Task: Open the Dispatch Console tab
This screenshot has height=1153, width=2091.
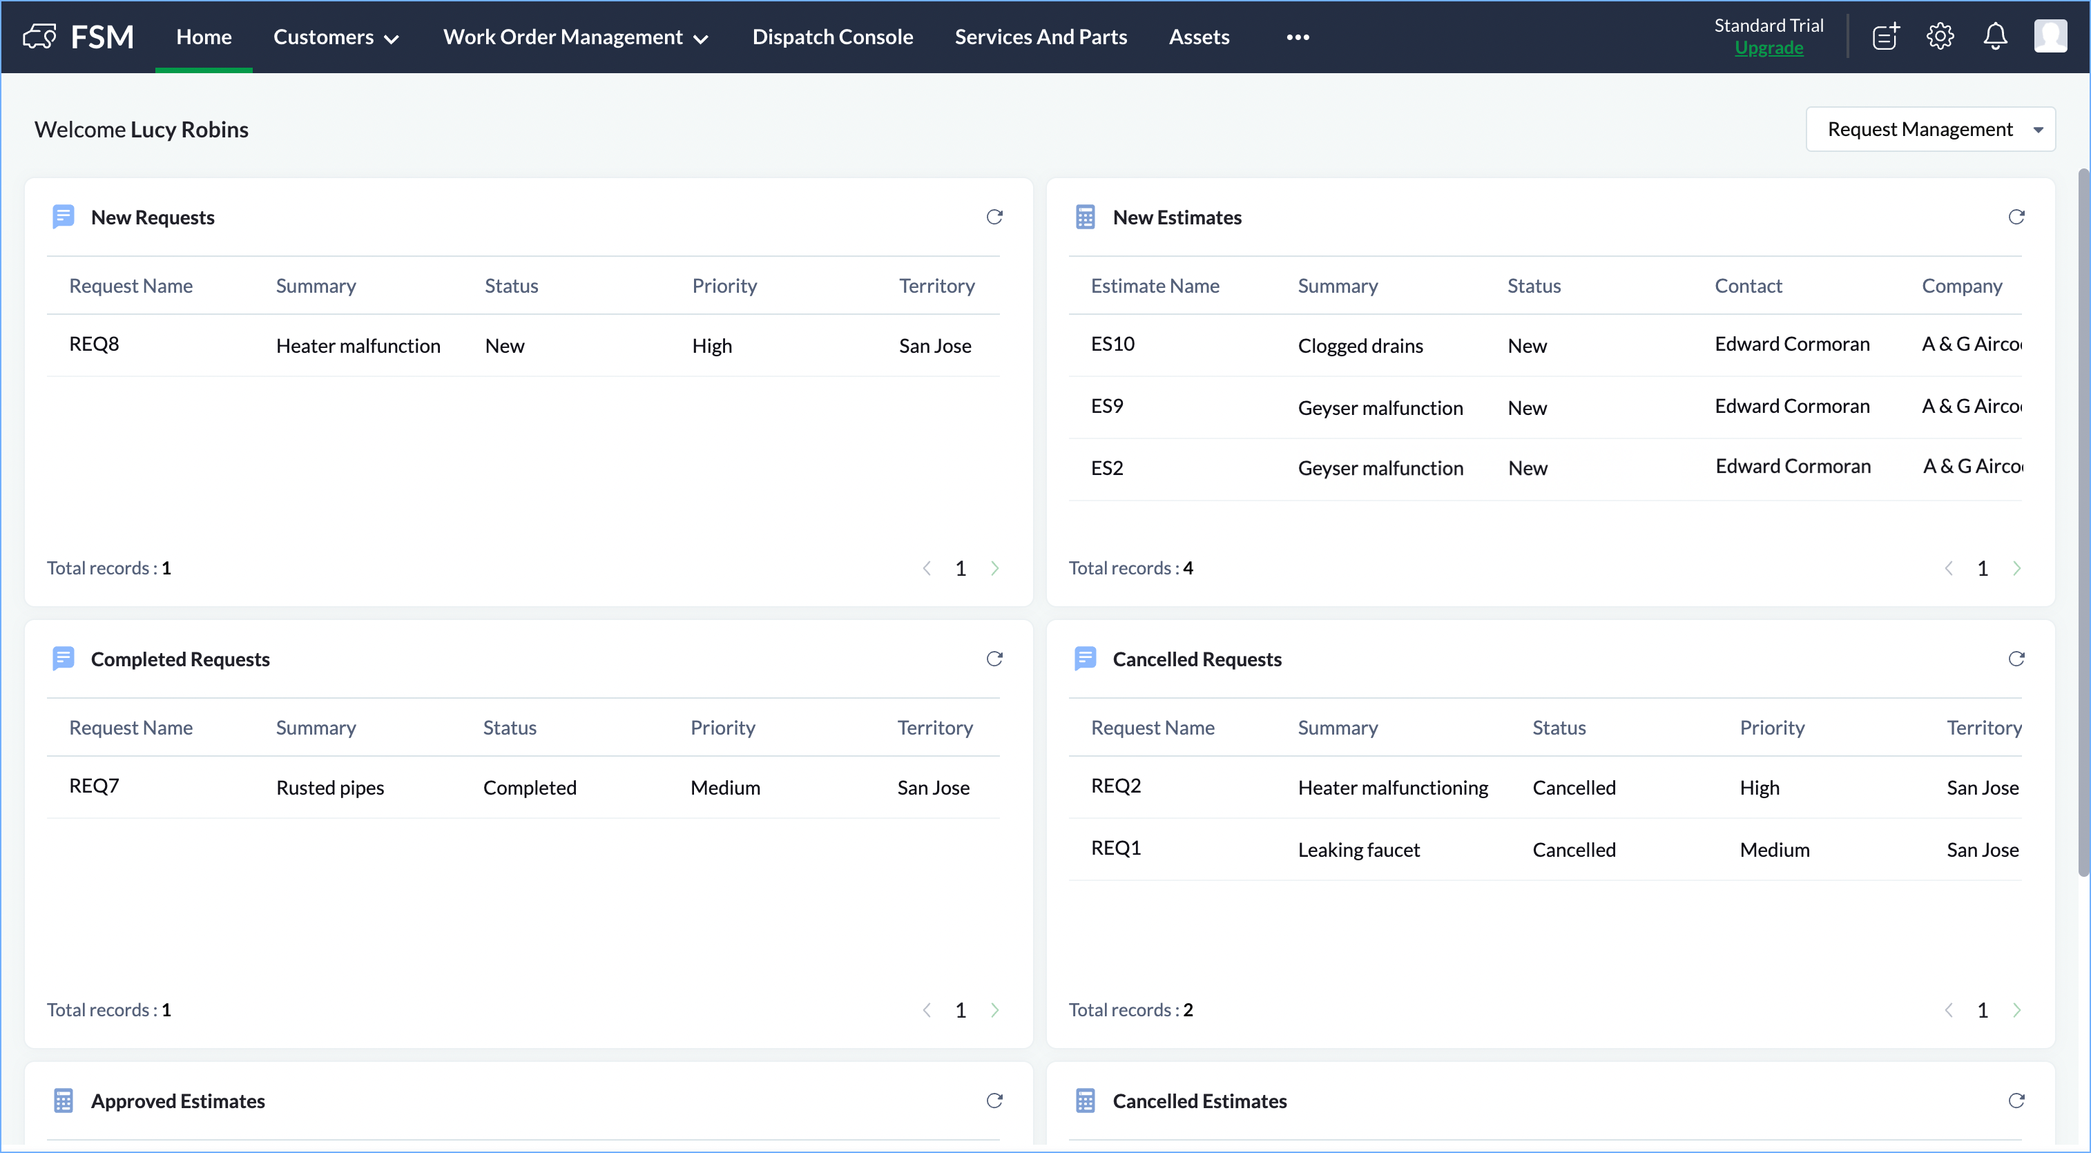Action: tap(832, 37)
